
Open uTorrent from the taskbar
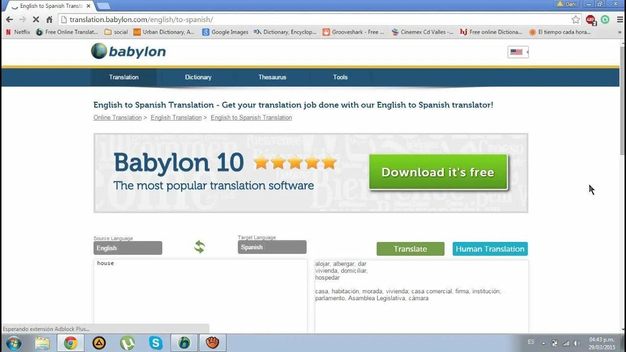pos(127,343)
